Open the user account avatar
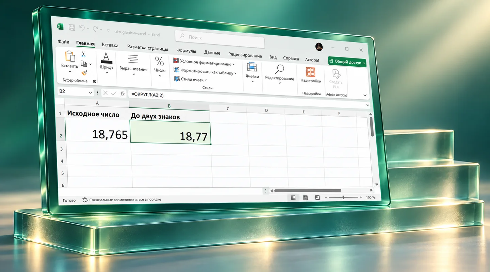Screen dimensions: 490x272 click(319, 47)
